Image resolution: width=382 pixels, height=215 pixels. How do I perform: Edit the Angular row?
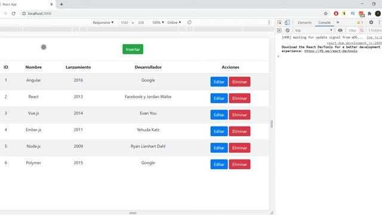(x=219, y=82)
